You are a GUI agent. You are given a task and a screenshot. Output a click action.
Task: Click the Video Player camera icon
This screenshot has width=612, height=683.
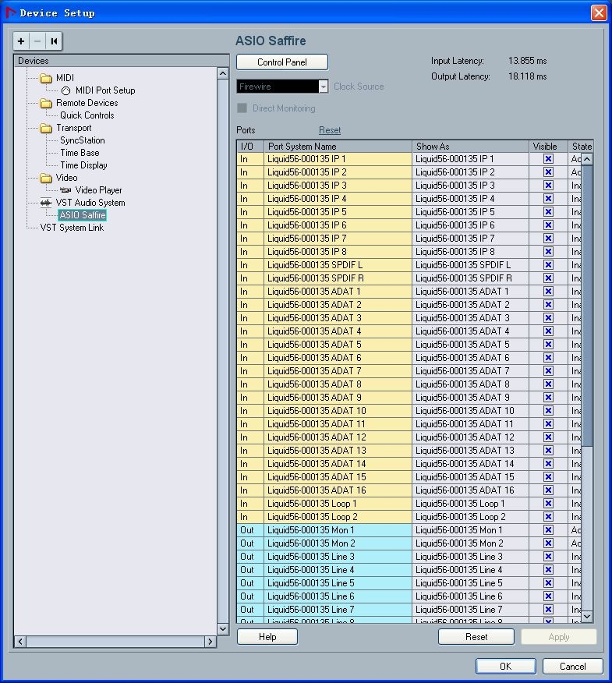(65, 190)
